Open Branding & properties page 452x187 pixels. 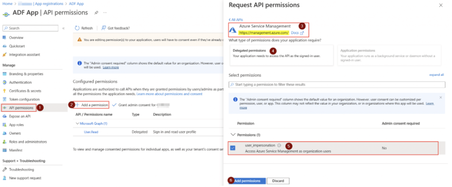coord(26,74)
